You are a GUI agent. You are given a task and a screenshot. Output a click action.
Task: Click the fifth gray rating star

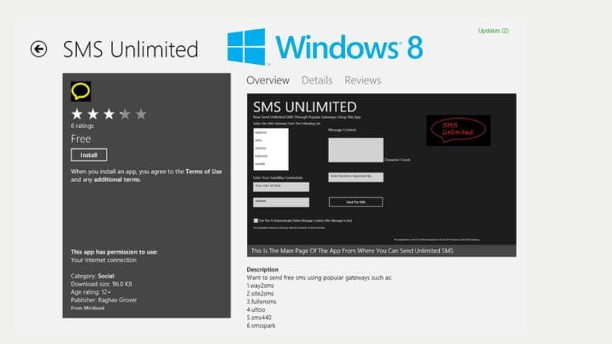pos(140,114)
